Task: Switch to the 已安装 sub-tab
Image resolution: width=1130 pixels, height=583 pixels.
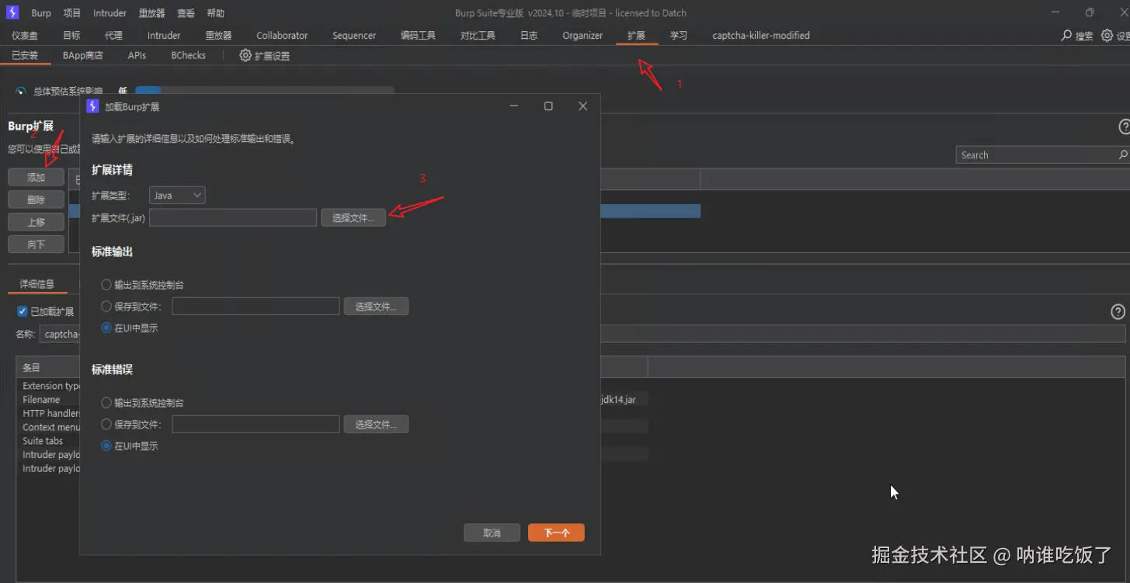Action: [x=25, y=56]
